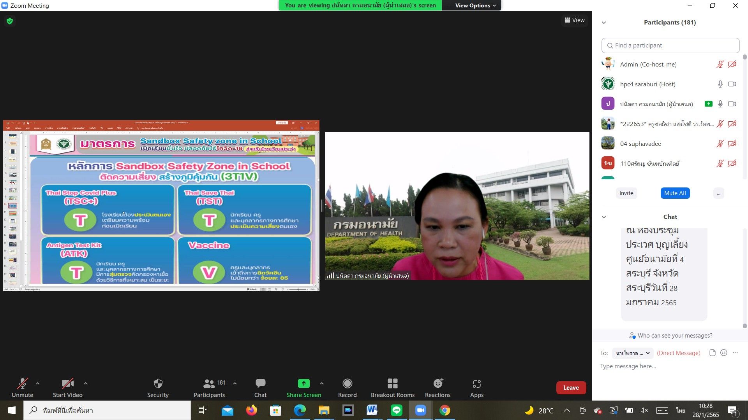Open the Chat toolbar button
Viewport: 748px width, 420px height.
260,388
